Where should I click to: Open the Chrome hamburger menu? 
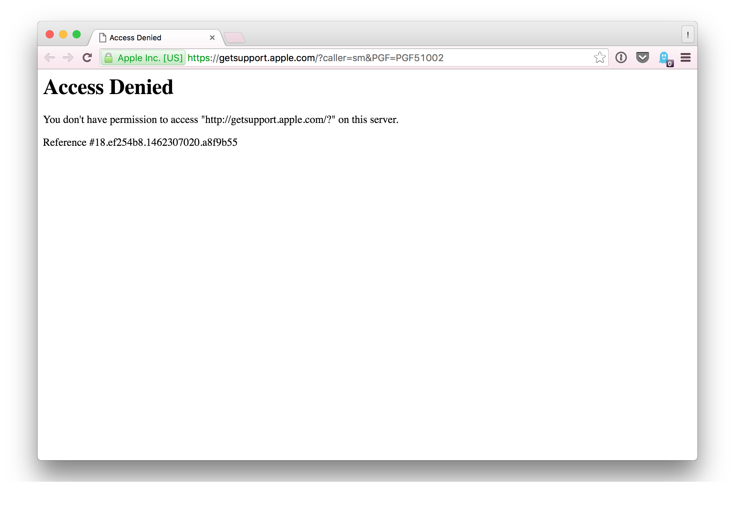pyautogui.click(x=685, y=58)
